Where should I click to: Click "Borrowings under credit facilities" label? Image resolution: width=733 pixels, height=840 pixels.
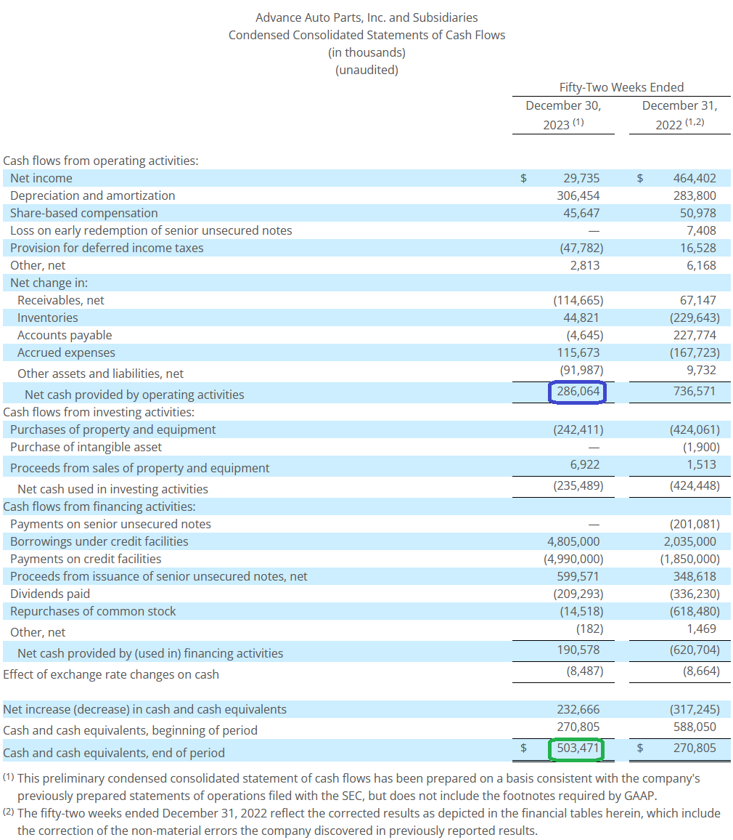[x=99, y=541]
